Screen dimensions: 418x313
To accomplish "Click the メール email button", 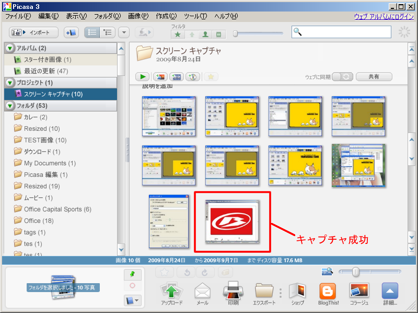I will [202, 294].
